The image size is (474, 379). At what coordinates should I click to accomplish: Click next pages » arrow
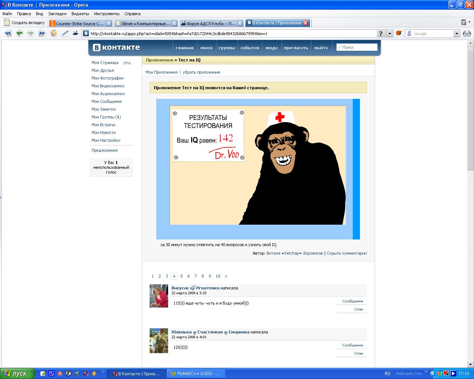(226, 276)
